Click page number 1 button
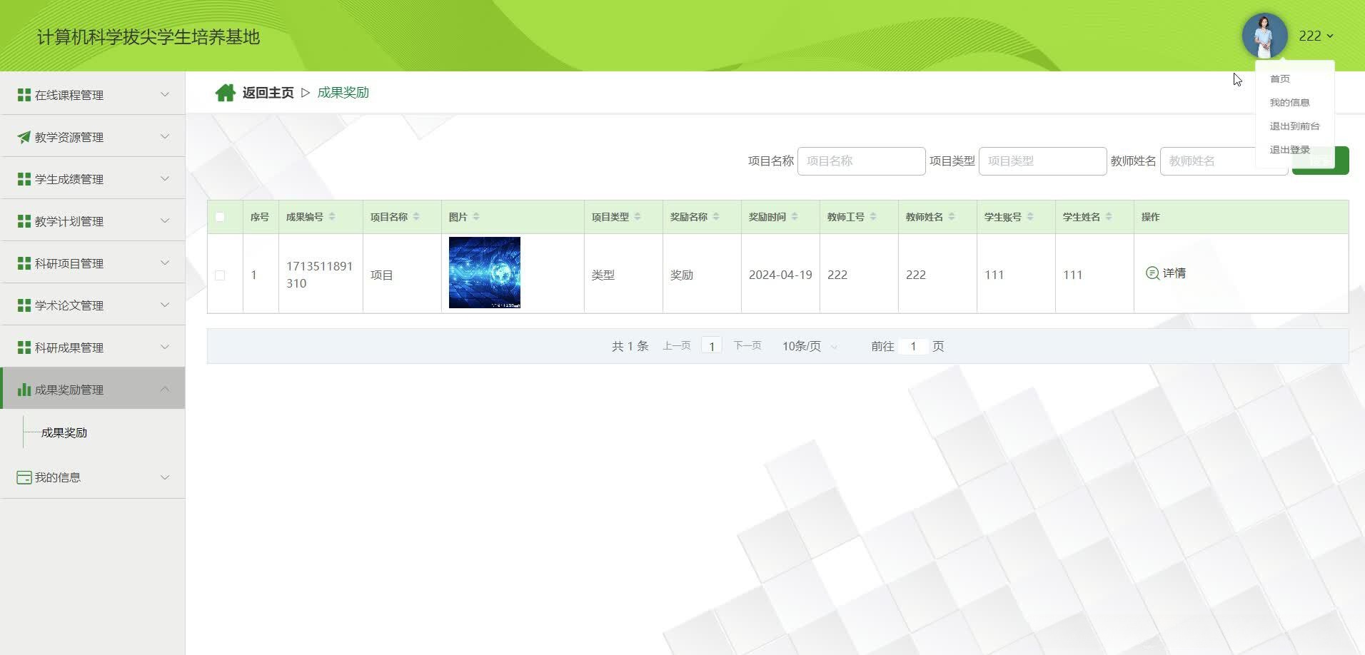Image resolution: width=1365 pixels, height=655 pixels. pyautogui.click(x=712, y=346)
